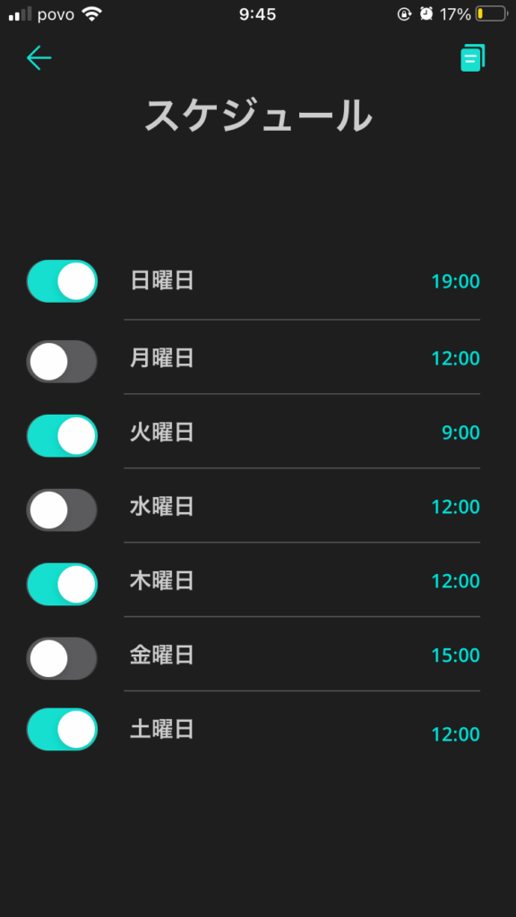Enable the 水曜日 schedule toggle
This screenshot has height=917, width=516.
tap(62, 510)
